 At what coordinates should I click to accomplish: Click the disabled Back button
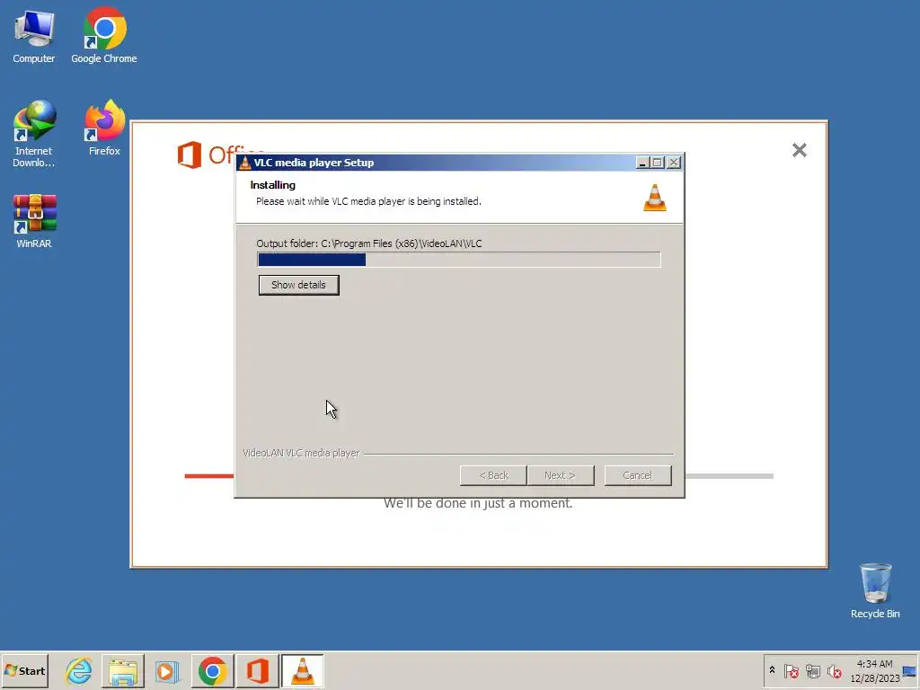tap(493, 475)
